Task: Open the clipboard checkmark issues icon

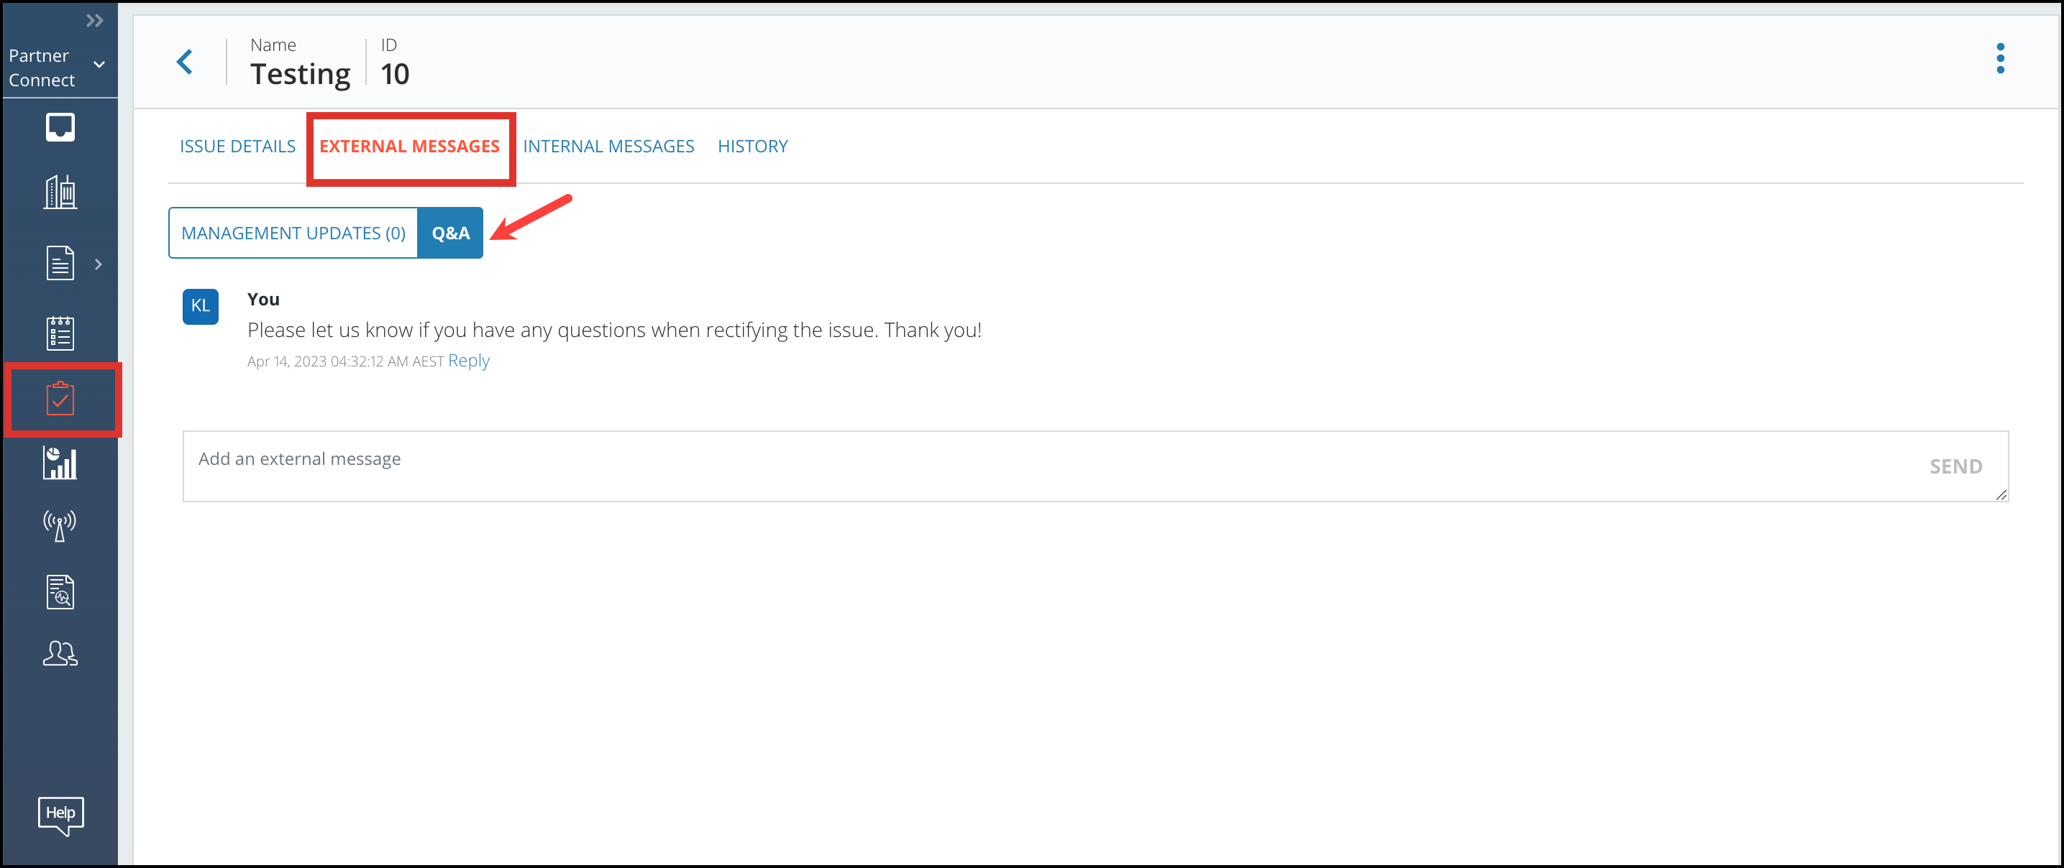Action: tap(60, 399)
